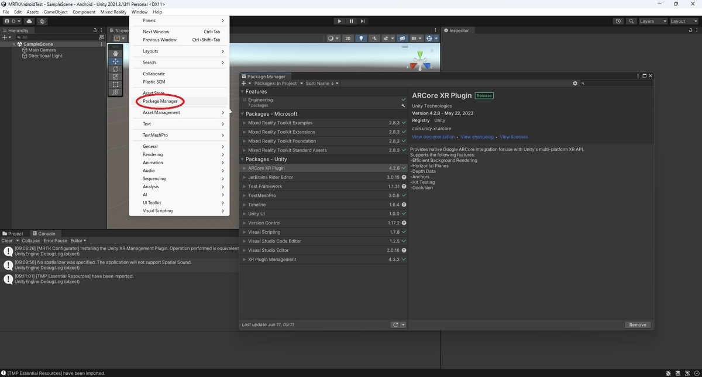The height and width of the screenshot is (377, 702).
Task: Click the Package Manager refresh button
Action: [x=395, y=324]
